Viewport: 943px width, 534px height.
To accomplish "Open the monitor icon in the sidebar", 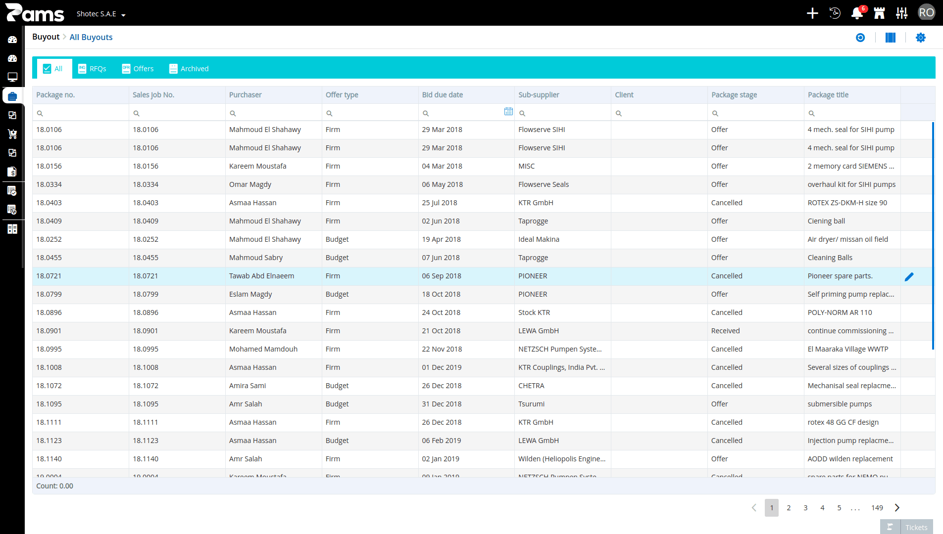I will pyautogui.click(x=12, y=77).
